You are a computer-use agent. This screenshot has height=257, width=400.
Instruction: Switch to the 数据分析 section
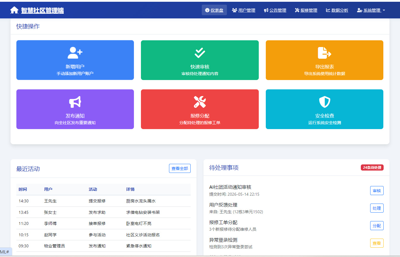(x=337, y=10)
